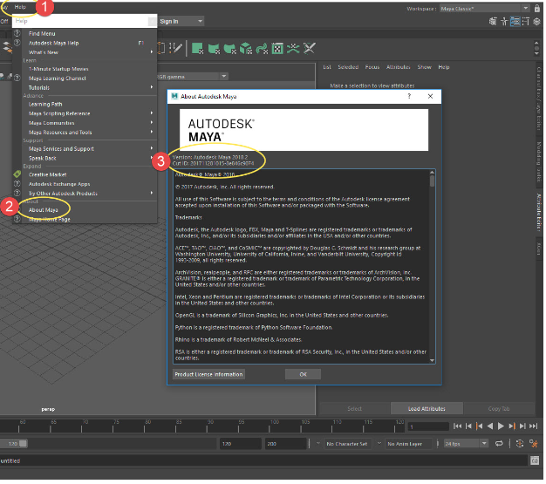Click the HumanIK character figure icon
This screenshot has width=546, height=484.
point(504,22)
